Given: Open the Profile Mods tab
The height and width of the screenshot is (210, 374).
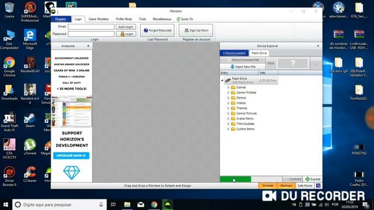Looking at the screenshot, I should 124,19.
